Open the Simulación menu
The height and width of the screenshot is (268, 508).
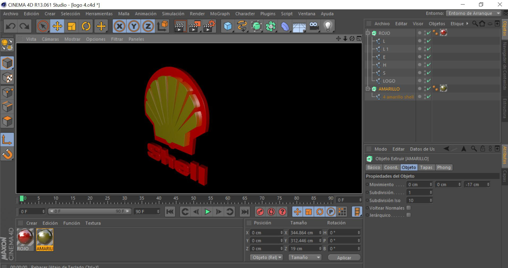click(x=173, y=14)
